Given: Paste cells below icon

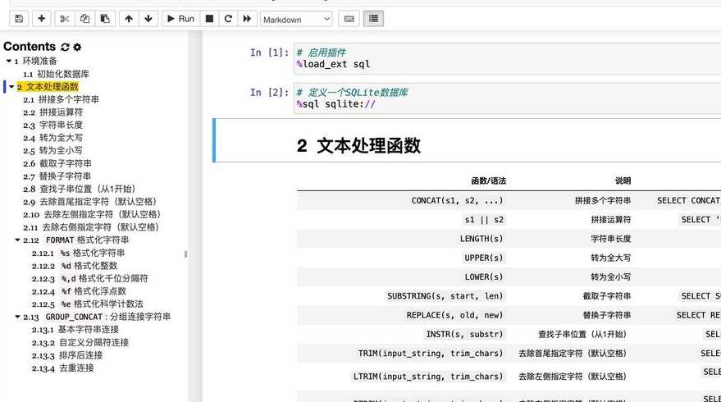Looking at the screenshot, I should [105, 19].
